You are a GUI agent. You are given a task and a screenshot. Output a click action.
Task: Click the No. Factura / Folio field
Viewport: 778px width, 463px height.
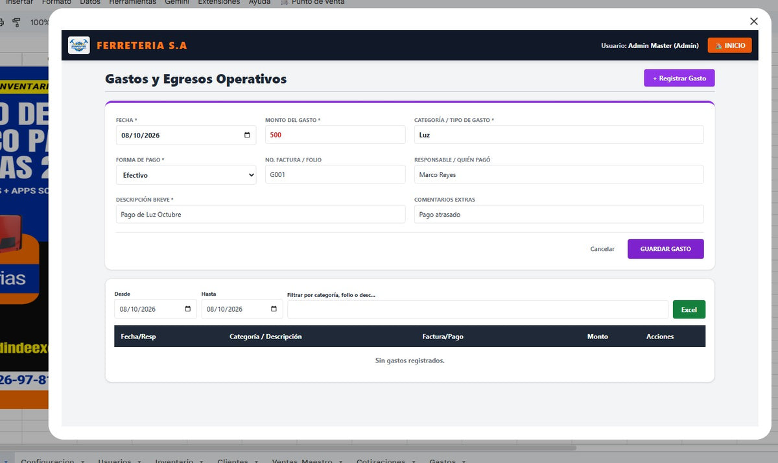click(x=335, y=174)
